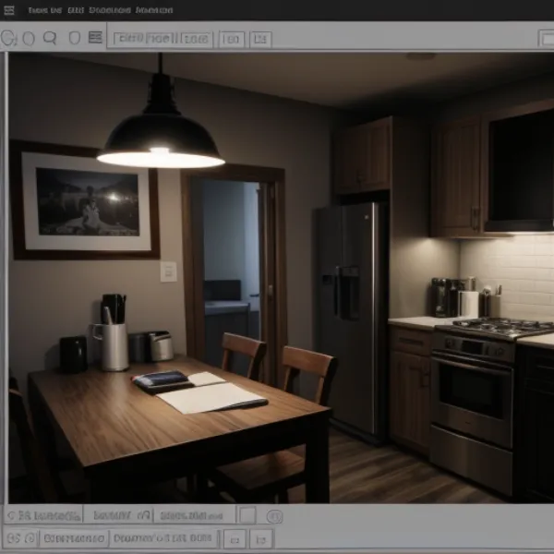Click the pendant lamp in the kitchen image

(161, 138)
